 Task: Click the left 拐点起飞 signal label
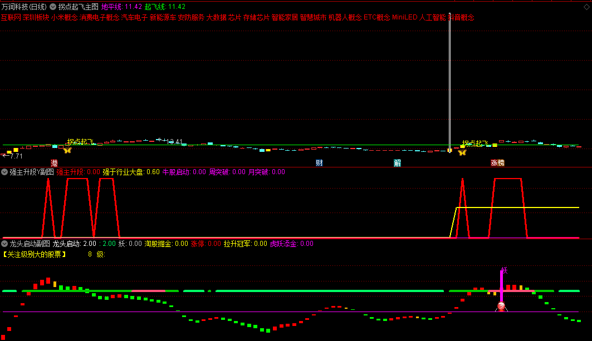coord(80,142)
